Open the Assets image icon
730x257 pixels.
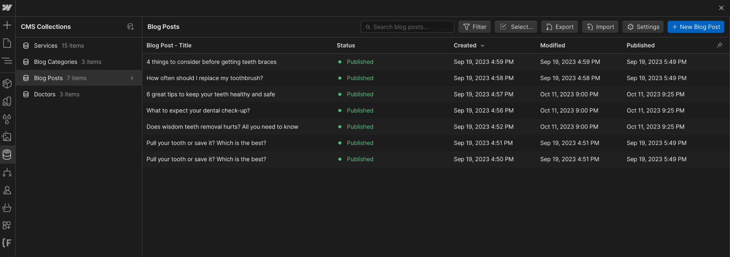(x=7, y=137)
